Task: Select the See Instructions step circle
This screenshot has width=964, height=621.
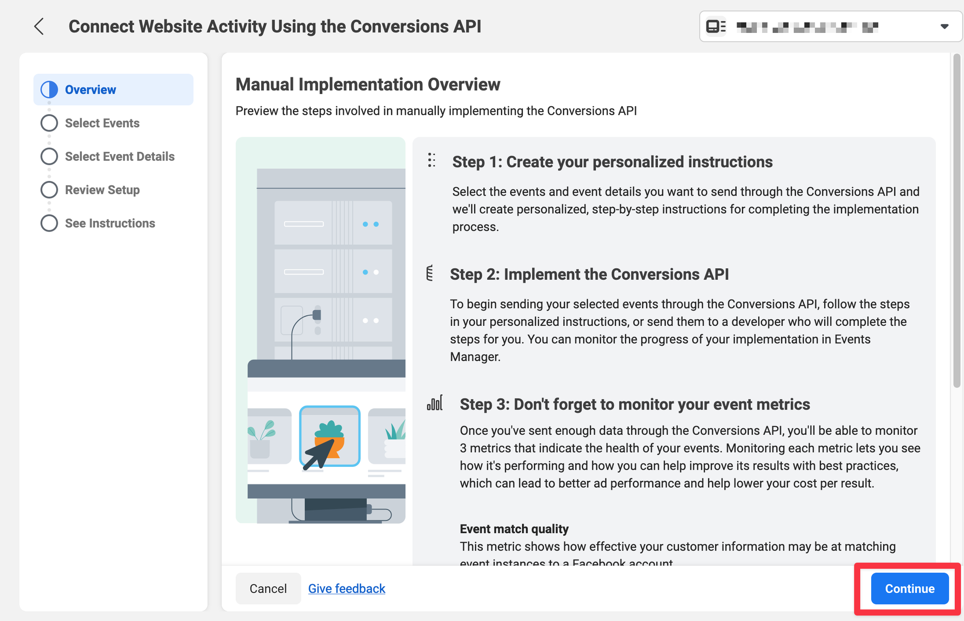Action: click(49, 223)
